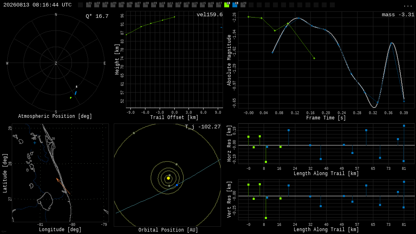This screenshot has height=234, width=416.
Task: Click the station 14 square indicator
Action: coord(195,5)
